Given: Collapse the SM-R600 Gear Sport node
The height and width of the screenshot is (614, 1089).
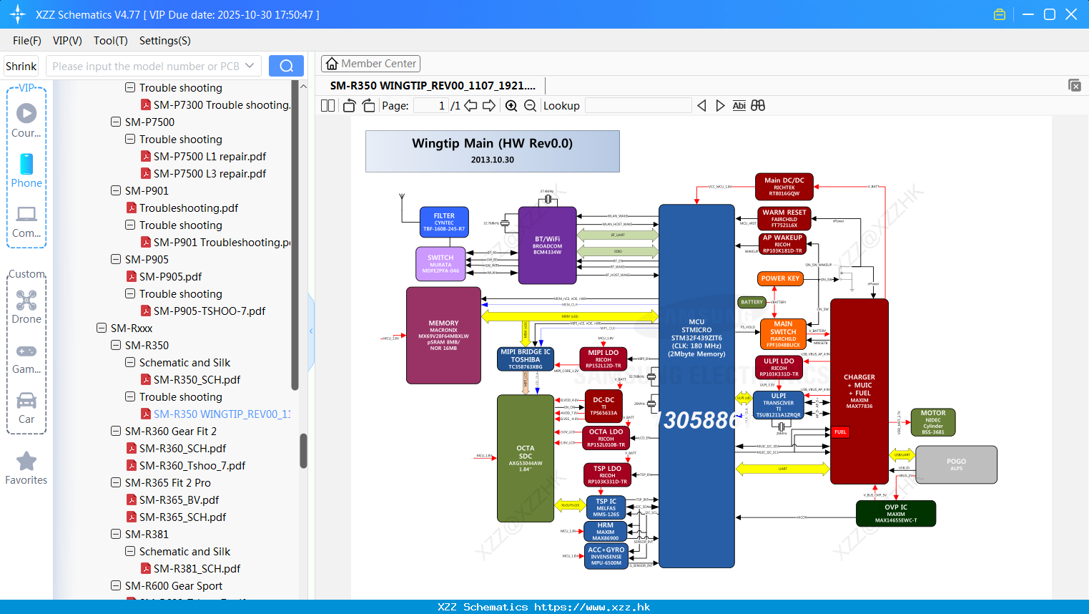Looking at the screenshot, I should (x=116, y=585).
